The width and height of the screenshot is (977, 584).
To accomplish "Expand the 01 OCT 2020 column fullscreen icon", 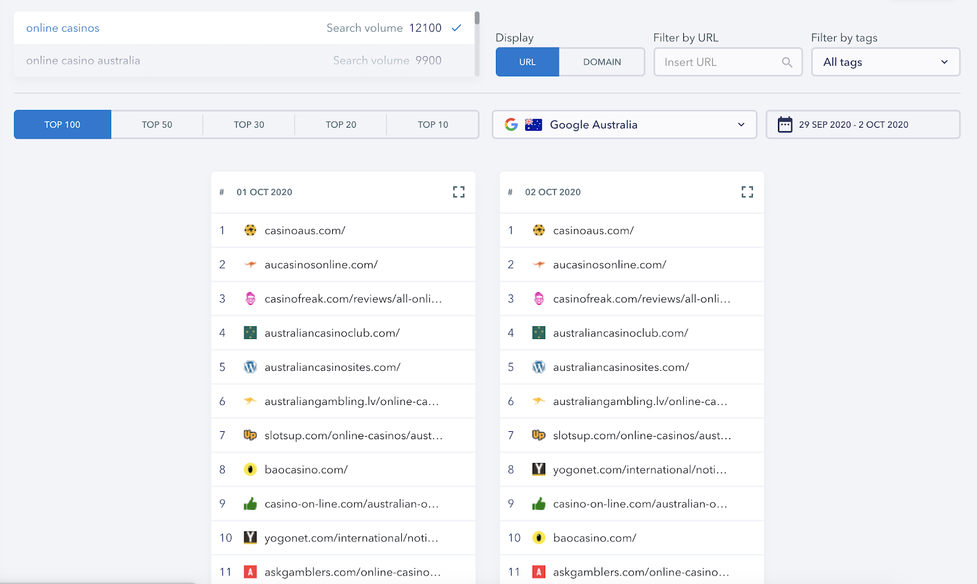I will click(459, 192).
